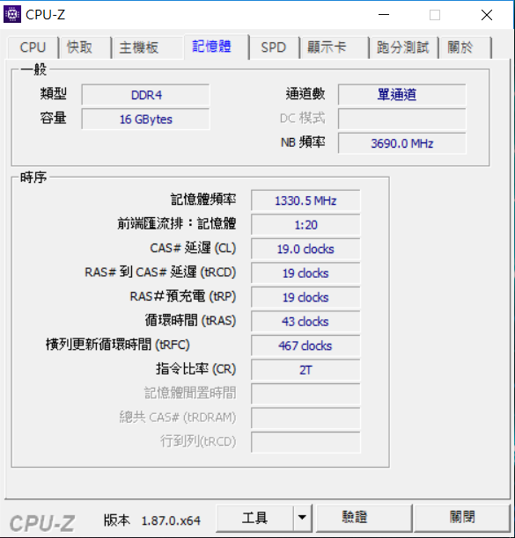Click the 驗證 (Validate) button
This screenshot has width=515, height=538.
click(364, 518)
